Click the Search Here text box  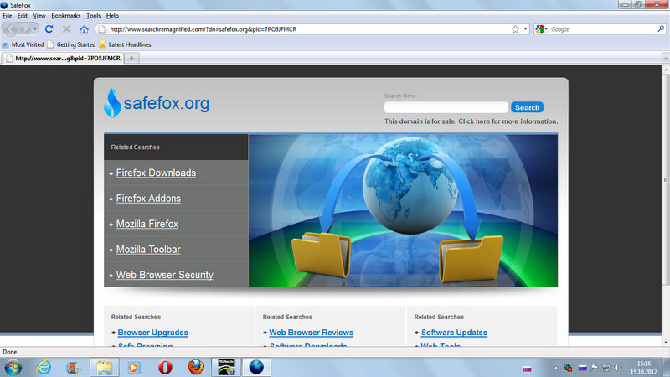[446, 107]
